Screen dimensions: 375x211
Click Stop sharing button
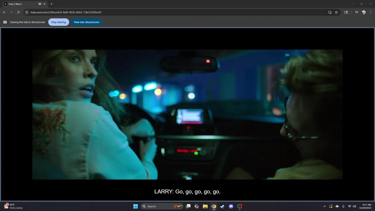(59, 22)
